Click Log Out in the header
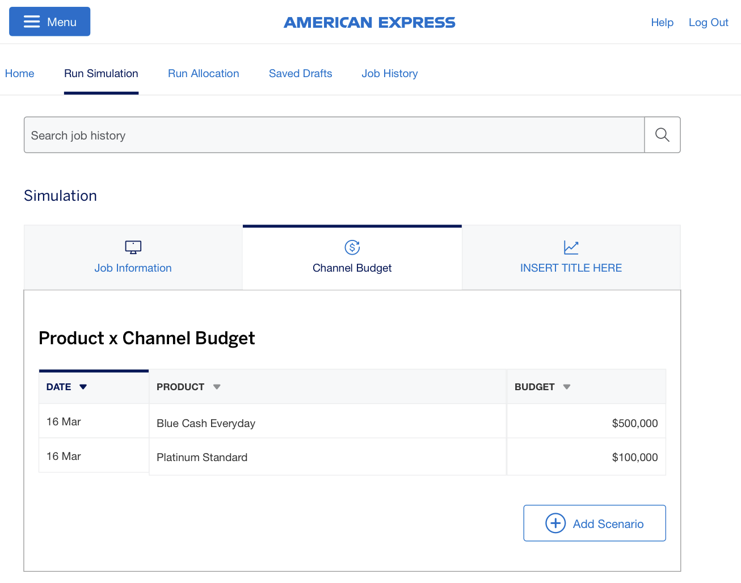Viewport: 741px width, 583px height. (709, 22)
